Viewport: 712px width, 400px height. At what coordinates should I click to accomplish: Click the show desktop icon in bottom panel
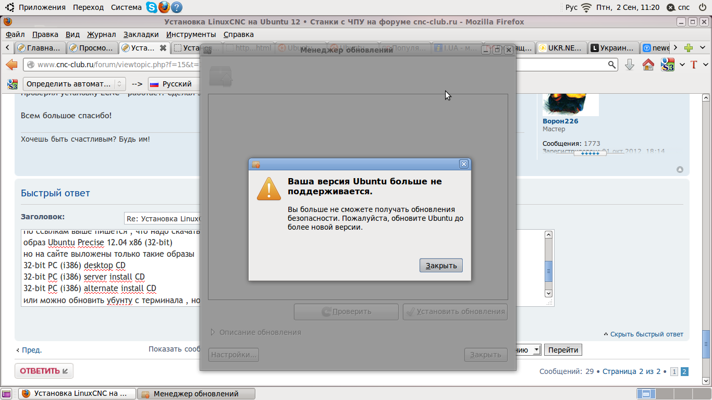(7, 394)
